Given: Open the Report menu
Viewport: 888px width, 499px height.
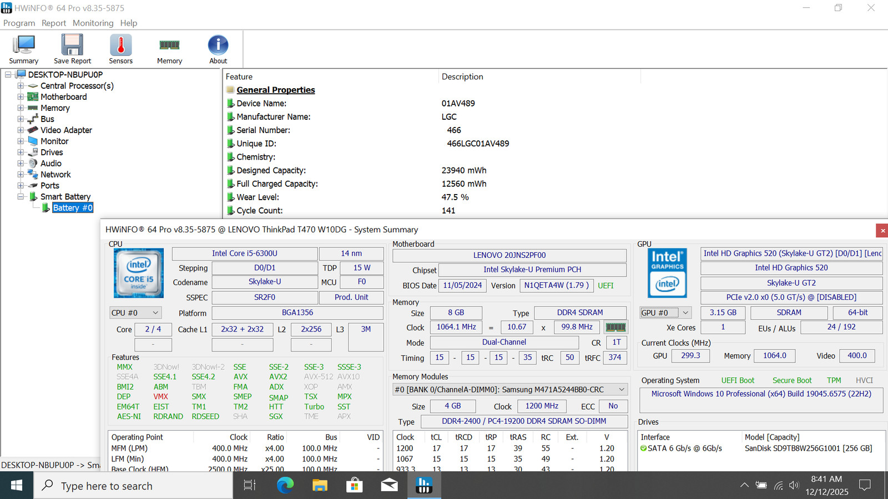Looking at the screenshot, I should [54, 23].
